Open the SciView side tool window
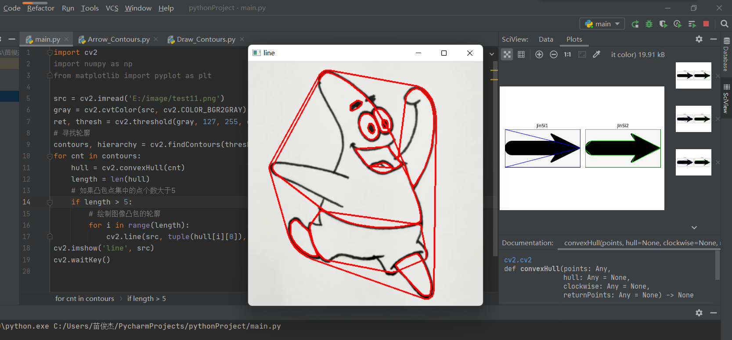The width and height of the screenshot is (732, 340). click(726, 99)
